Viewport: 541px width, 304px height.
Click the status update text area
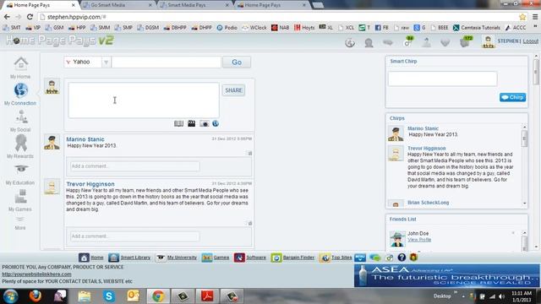pos(144,100)
